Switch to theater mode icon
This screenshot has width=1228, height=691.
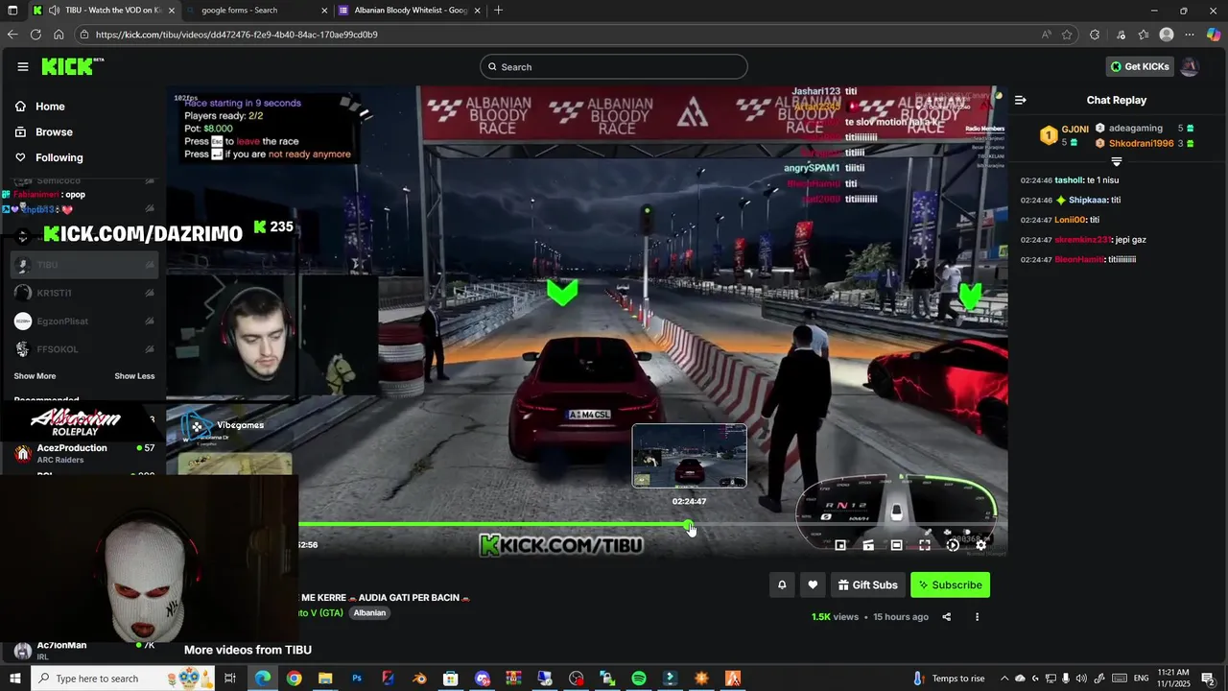click(896, 545)
